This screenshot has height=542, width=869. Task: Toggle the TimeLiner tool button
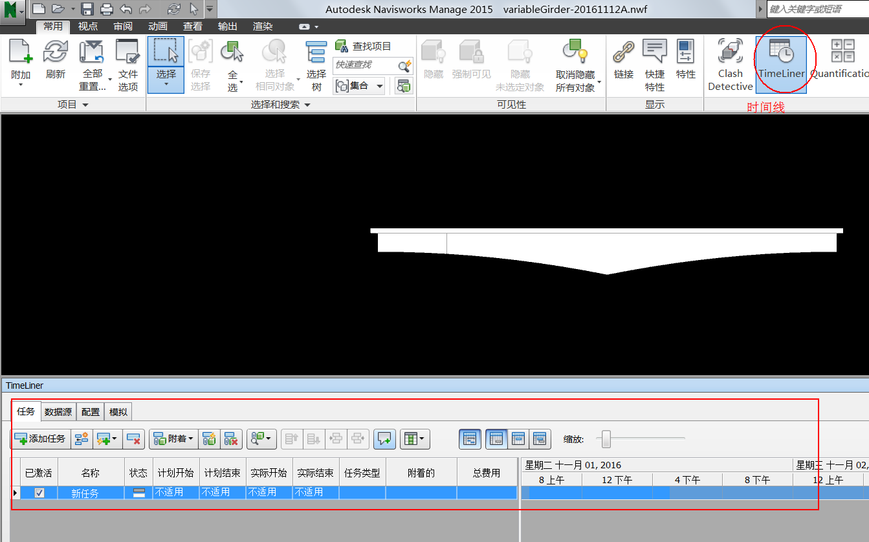(x=781, y=64)
